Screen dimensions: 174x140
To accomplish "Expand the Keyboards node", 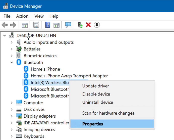I will point(12,136).
